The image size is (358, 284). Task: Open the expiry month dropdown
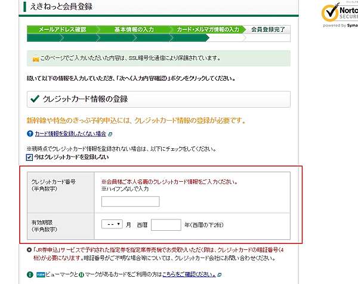click(112, 224)
